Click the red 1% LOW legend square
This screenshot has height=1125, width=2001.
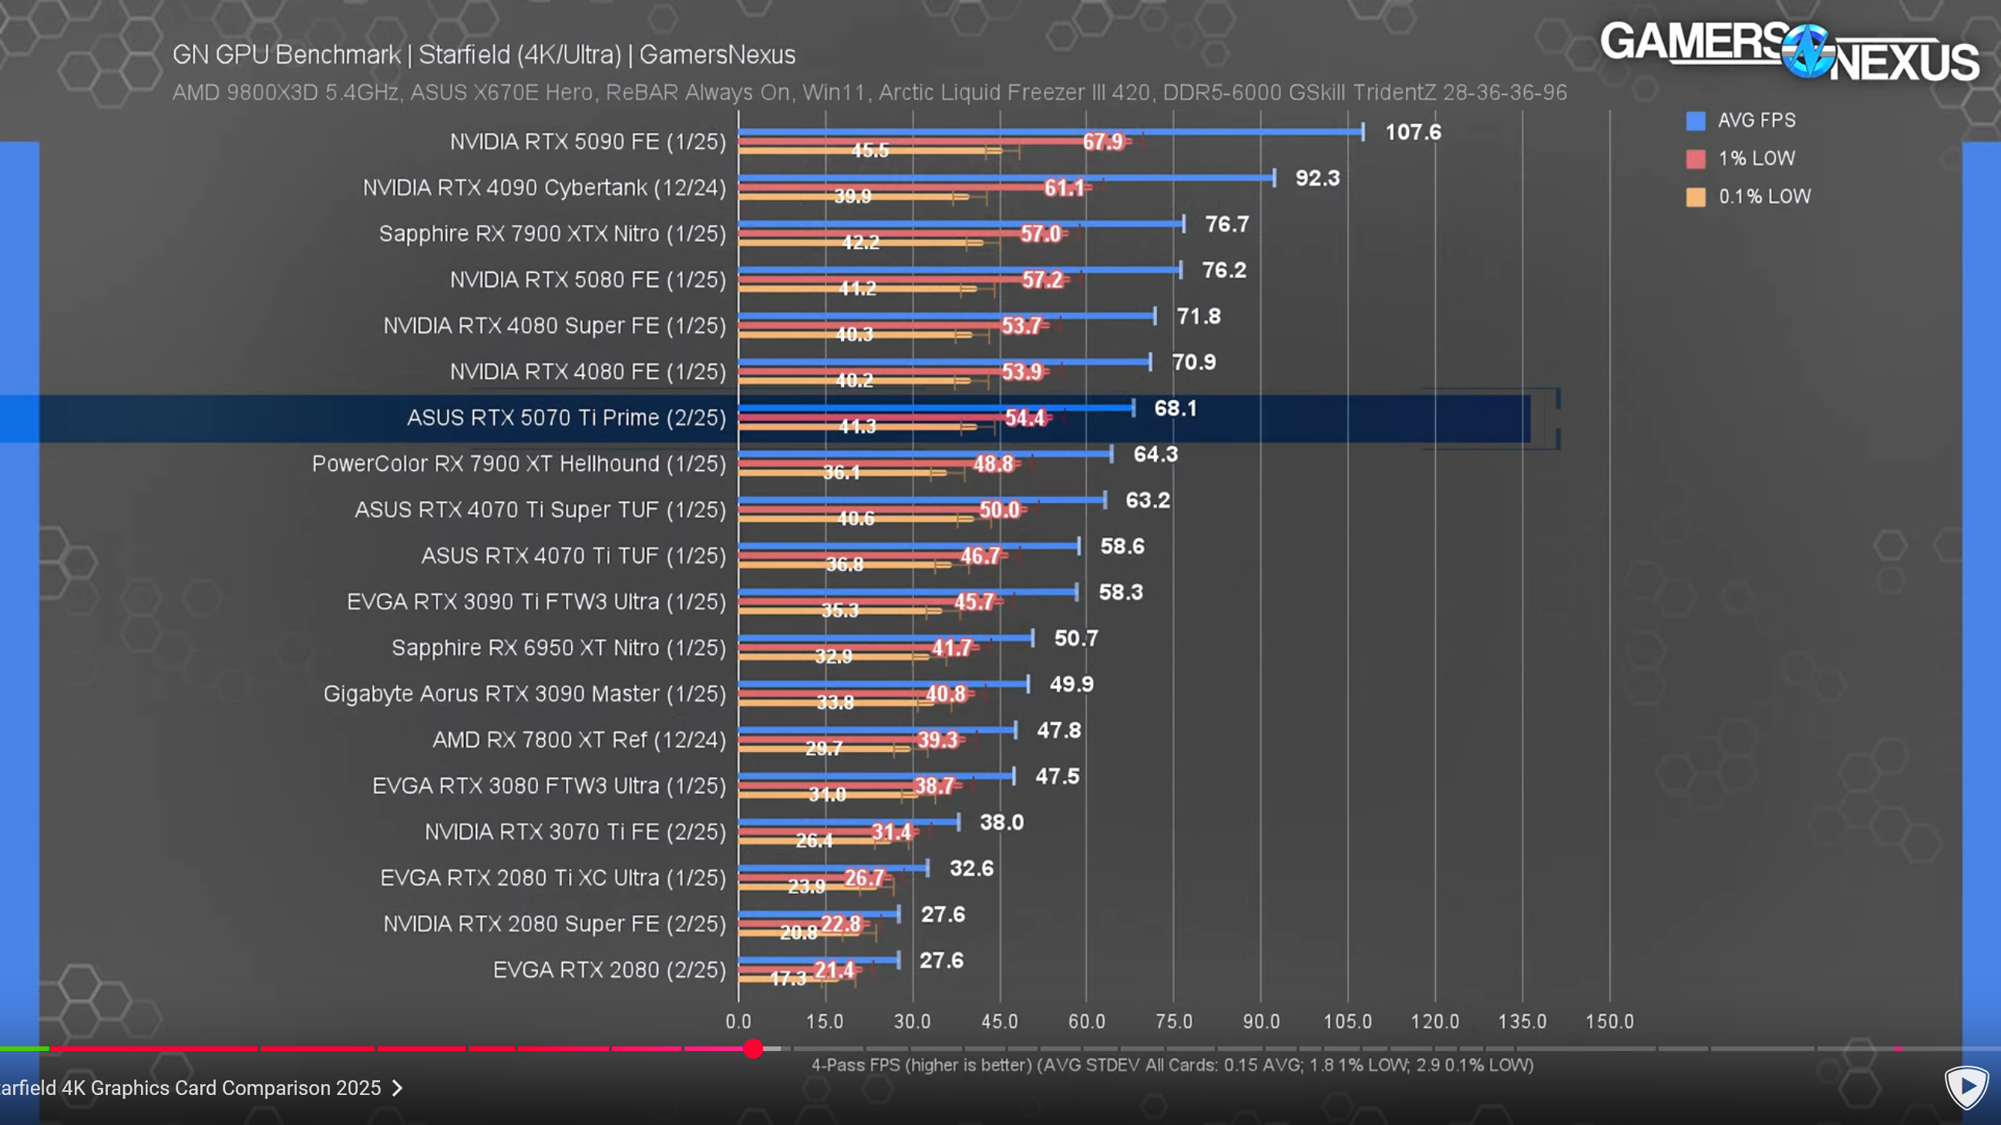1696,160
